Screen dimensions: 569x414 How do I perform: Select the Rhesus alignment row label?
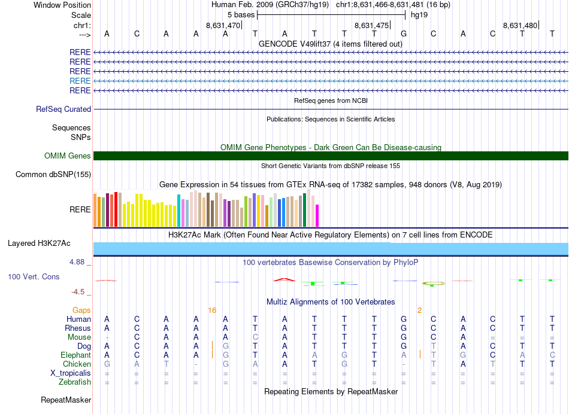coord(78,328)
